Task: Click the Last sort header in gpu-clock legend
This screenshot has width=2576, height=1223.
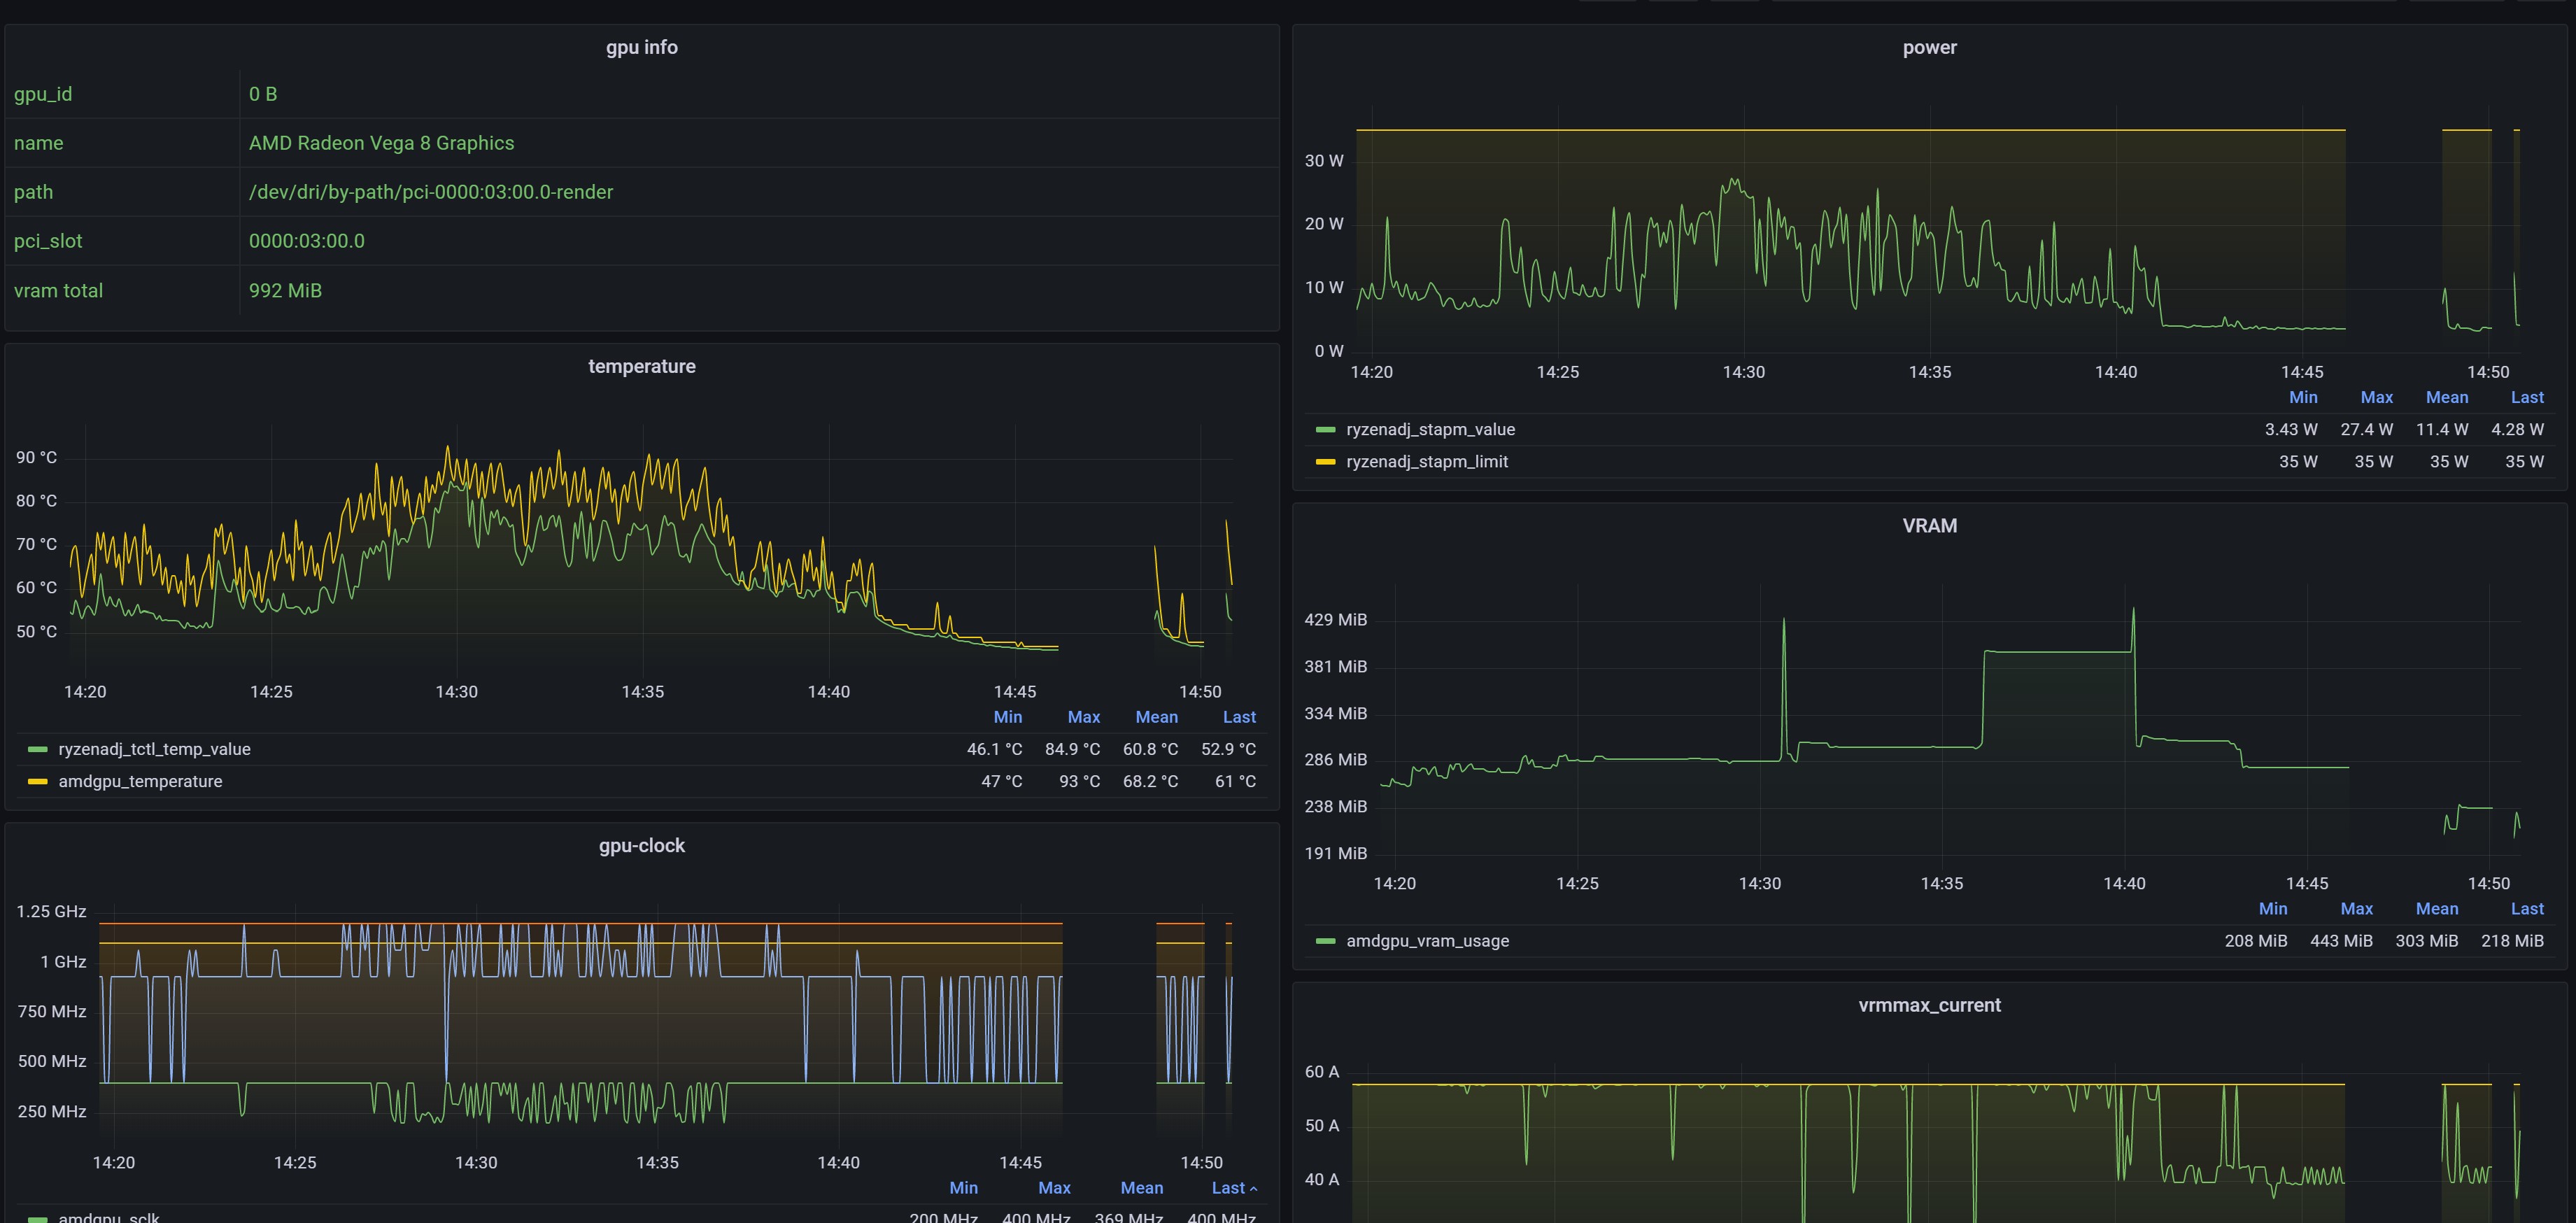Action: (1228, 1187)
